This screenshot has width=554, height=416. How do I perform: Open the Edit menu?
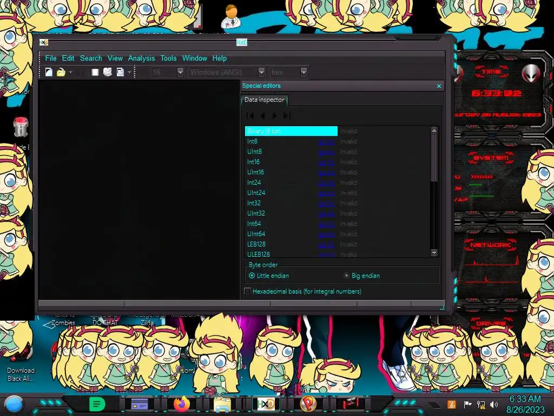(68, 58)
